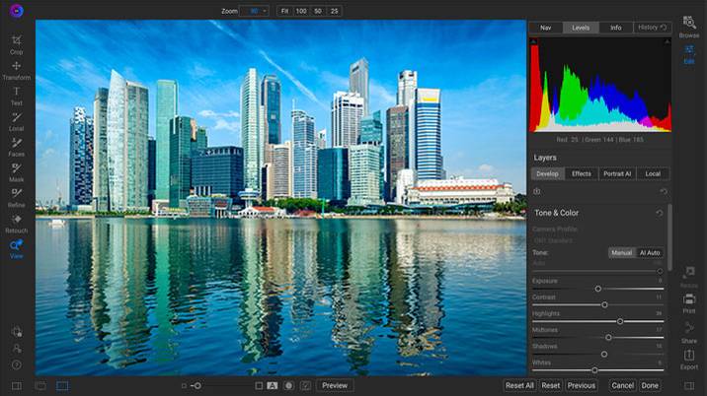Viewport: 707px width, 396px height.
Task: Open the Info pane tab
Action: pyautogui.click(x=615, y=28)
